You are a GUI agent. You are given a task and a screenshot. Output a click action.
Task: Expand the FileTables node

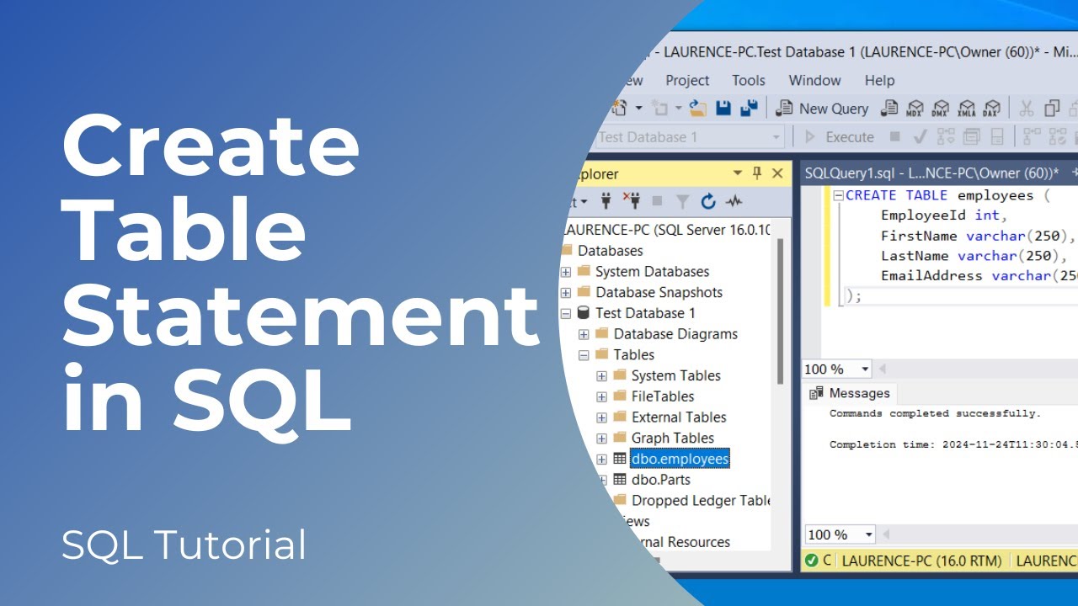coord(601,396)
